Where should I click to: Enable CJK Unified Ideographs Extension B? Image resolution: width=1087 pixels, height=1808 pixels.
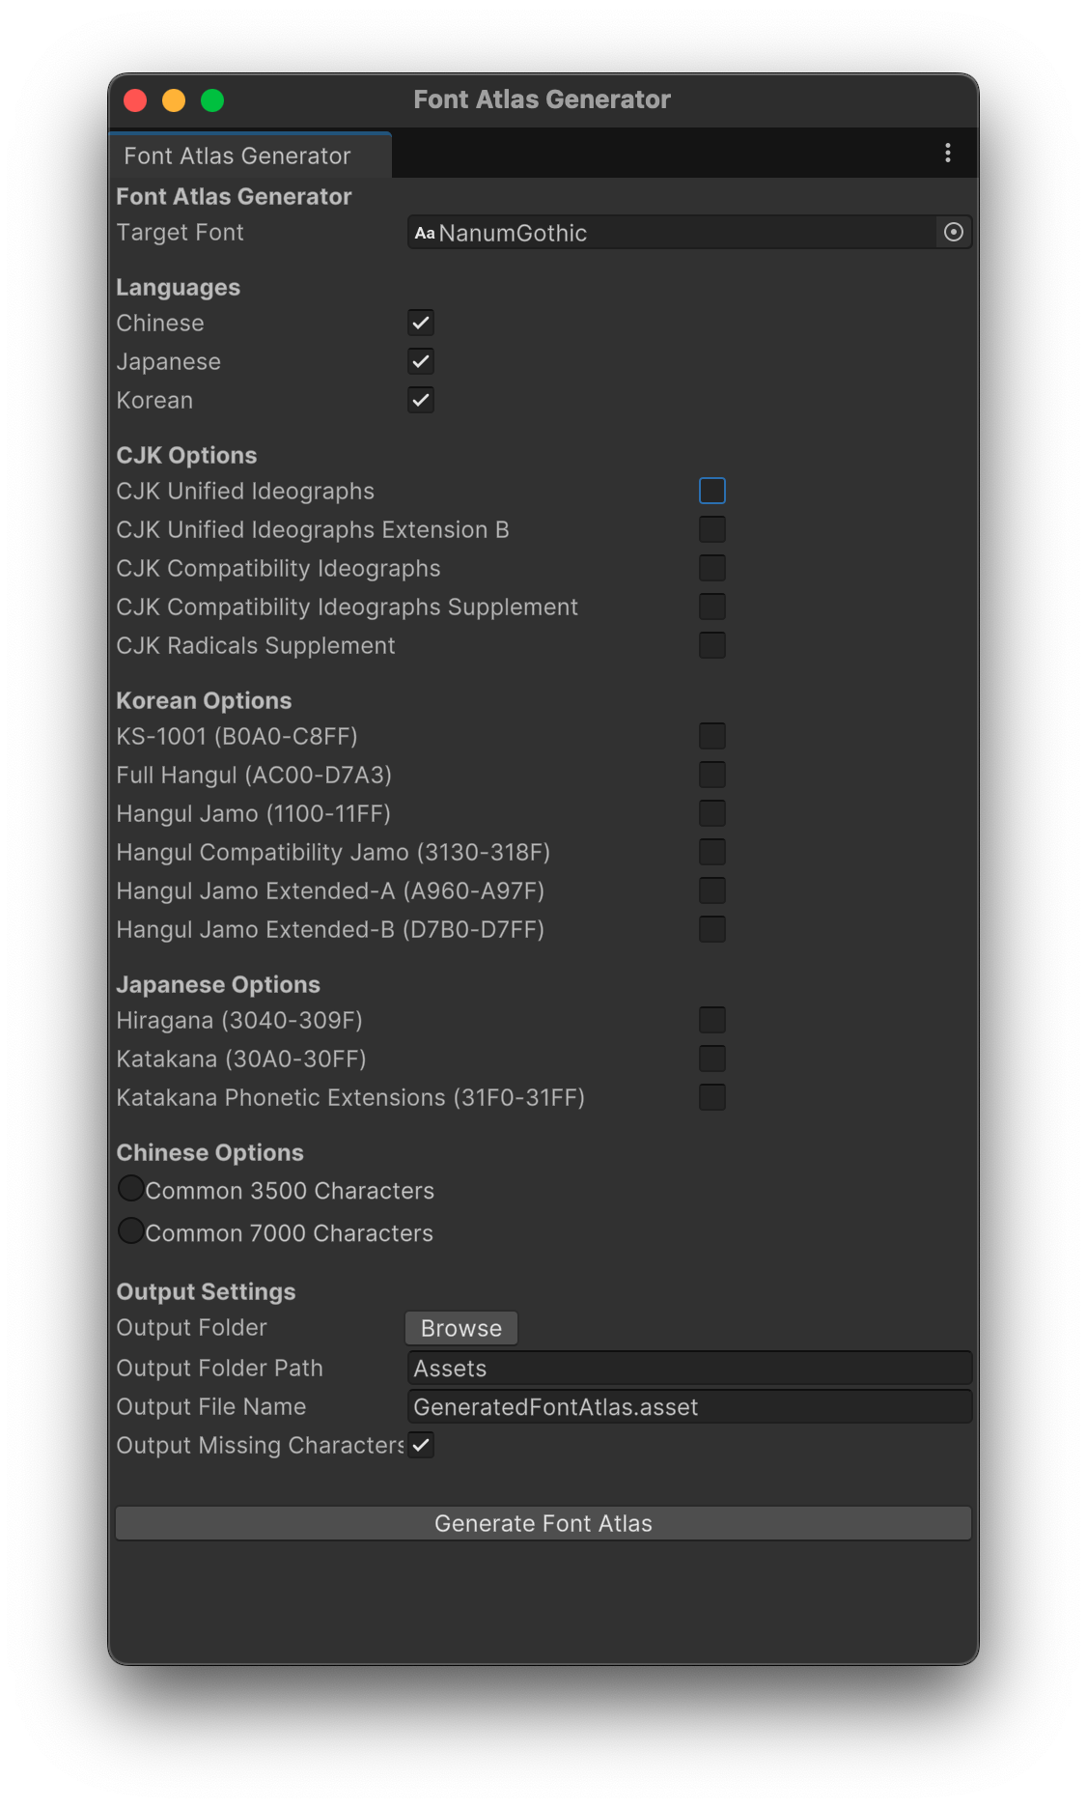click(712, 529)
